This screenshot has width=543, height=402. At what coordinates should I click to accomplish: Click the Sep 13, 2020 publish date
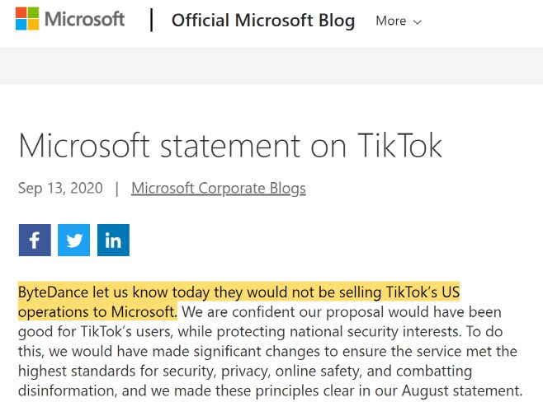coord(60,188)
